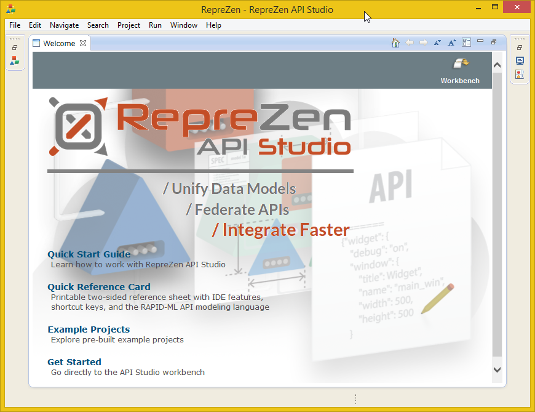Reduce font size with the small A icon
The height and width of the screenshot is (412, 535).
[x=437, y=42]
